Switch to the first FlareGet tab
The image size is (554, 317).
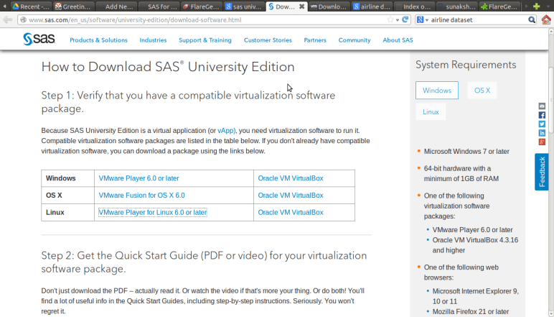tap(201, 6)
